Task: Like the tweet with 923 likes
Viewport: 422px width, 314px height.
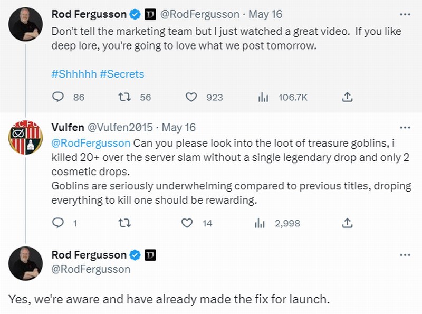Action: 191,97
